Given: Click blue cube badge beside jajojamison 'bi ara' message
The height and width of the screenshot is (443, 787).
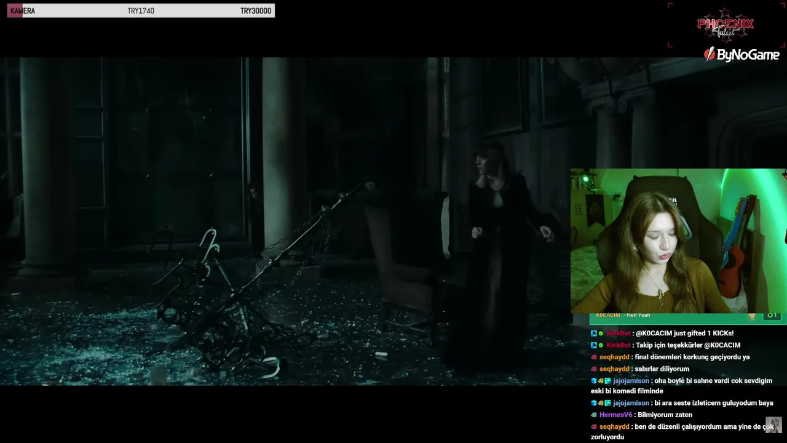Looking at the screenshot, I should click(x=594, y=403).
